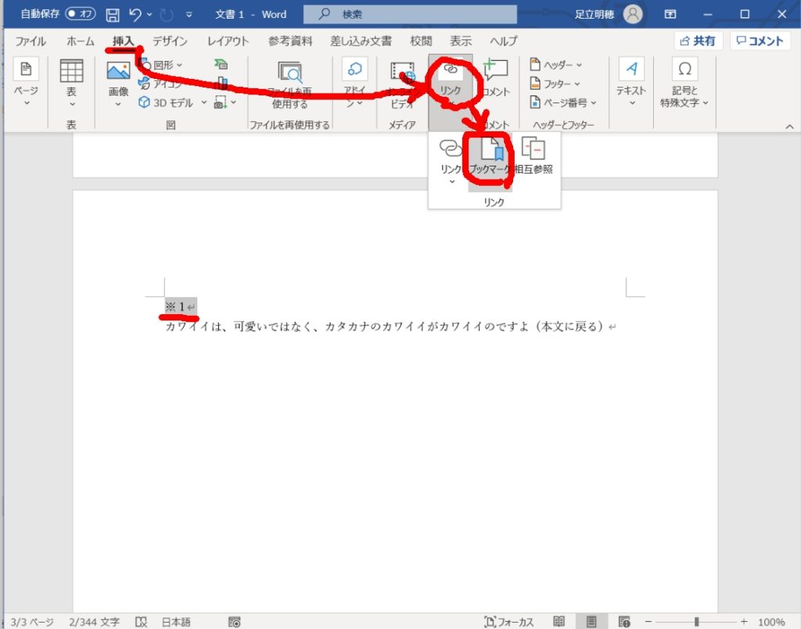Image resolution: width=801 pixels, height=629 pixels.
Task: Open the Shapes (図形) dropdown
Action: pyautogui.click(x=161, y=65)
